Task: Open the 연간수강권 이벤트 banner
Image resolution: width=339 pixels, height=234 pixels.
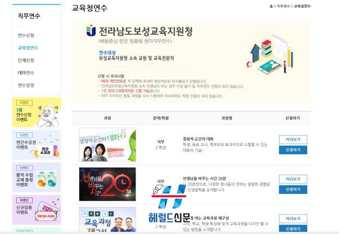Action: (37, 145)
